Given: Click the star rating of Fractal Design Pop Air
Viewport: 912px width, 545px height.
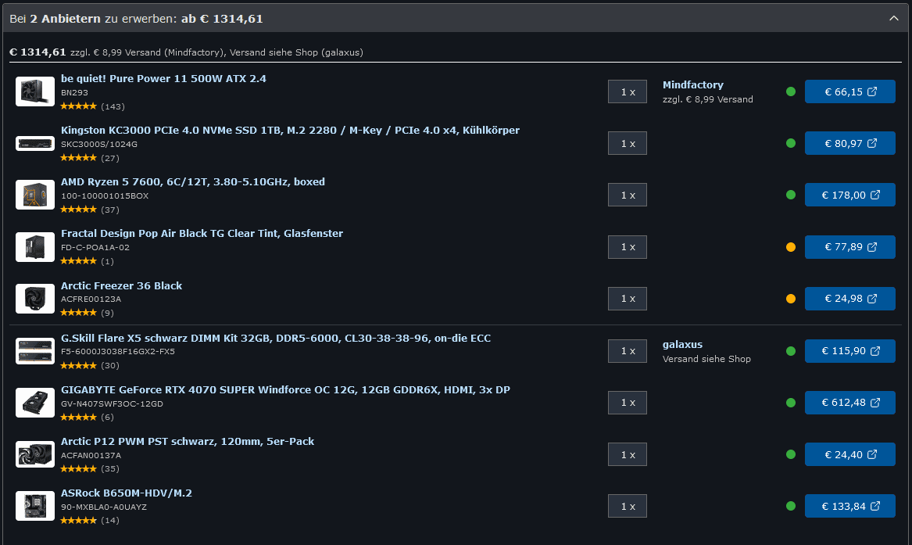Looking at the screenshot, I should tap(78, 261).
